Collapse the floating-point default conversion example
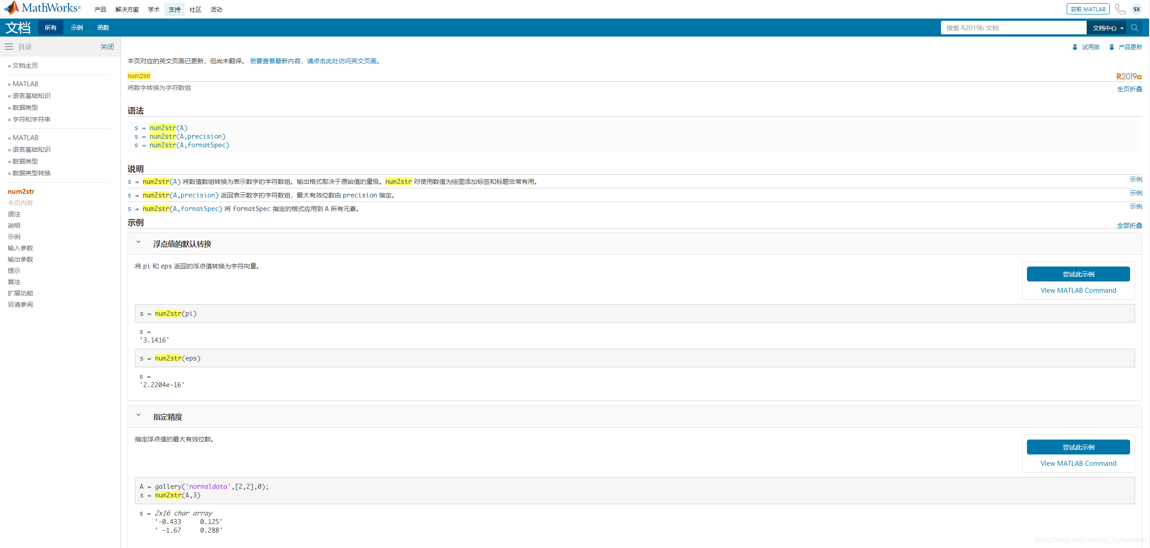 coord(138,243)
